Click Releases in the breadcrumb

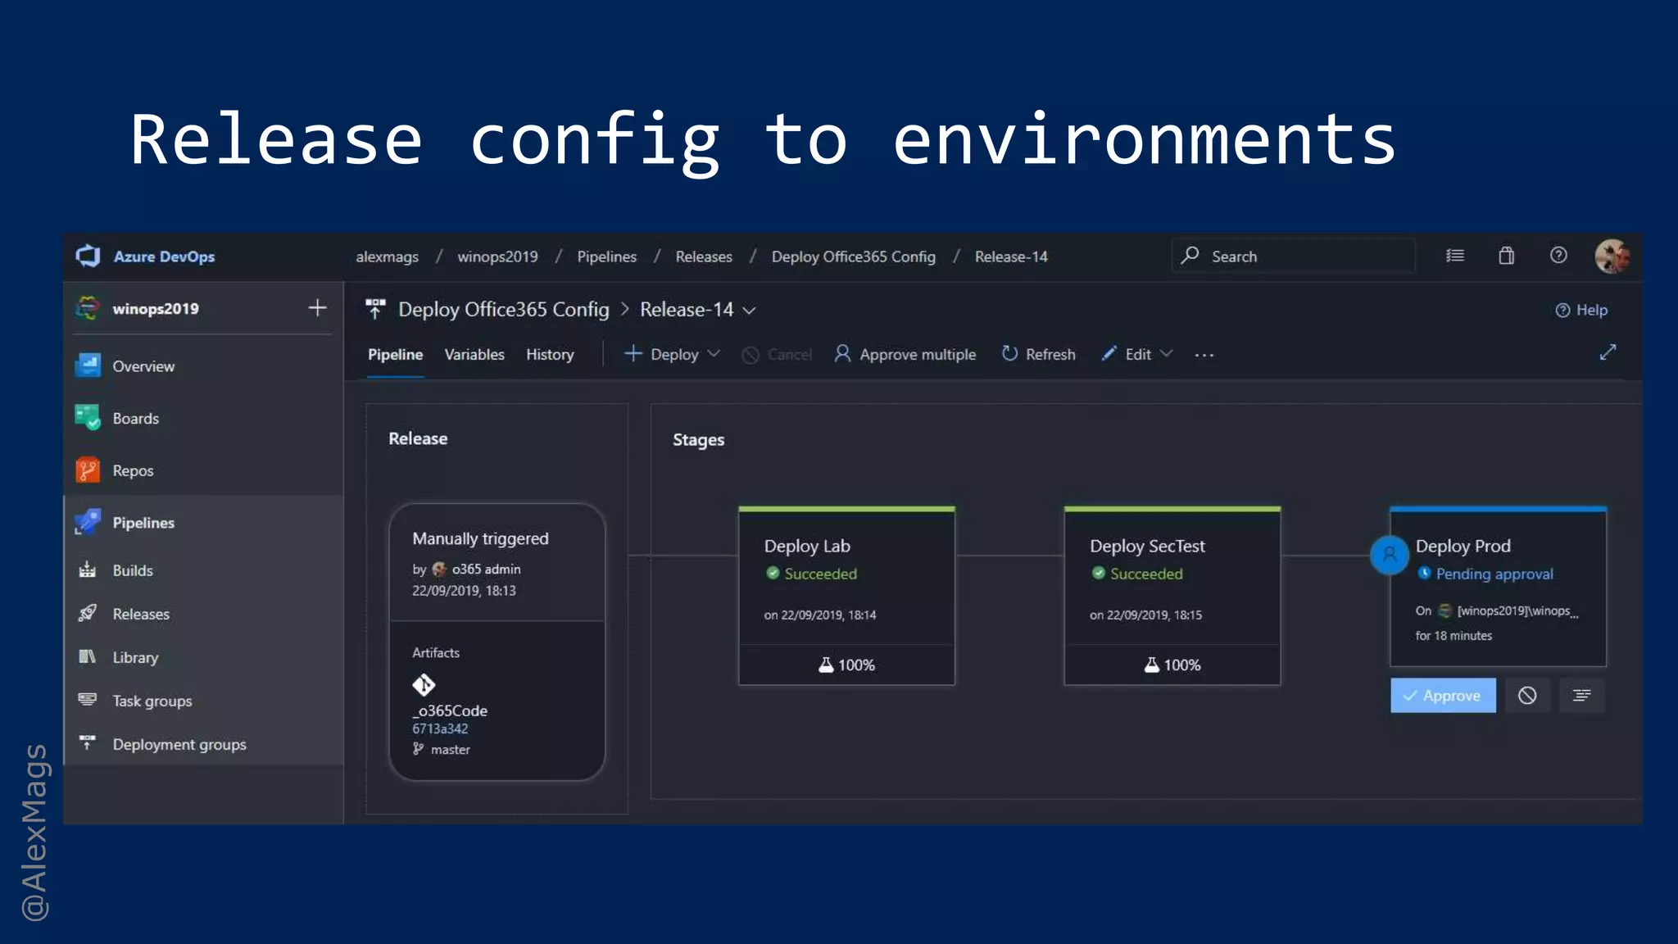tap(704, 256)
